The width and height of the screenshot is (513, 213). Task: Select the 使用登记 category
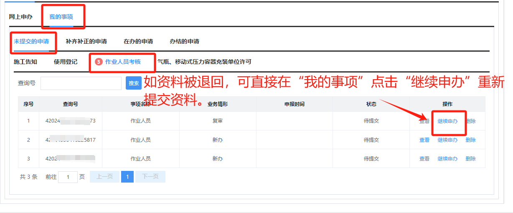[x=66, y=62]
